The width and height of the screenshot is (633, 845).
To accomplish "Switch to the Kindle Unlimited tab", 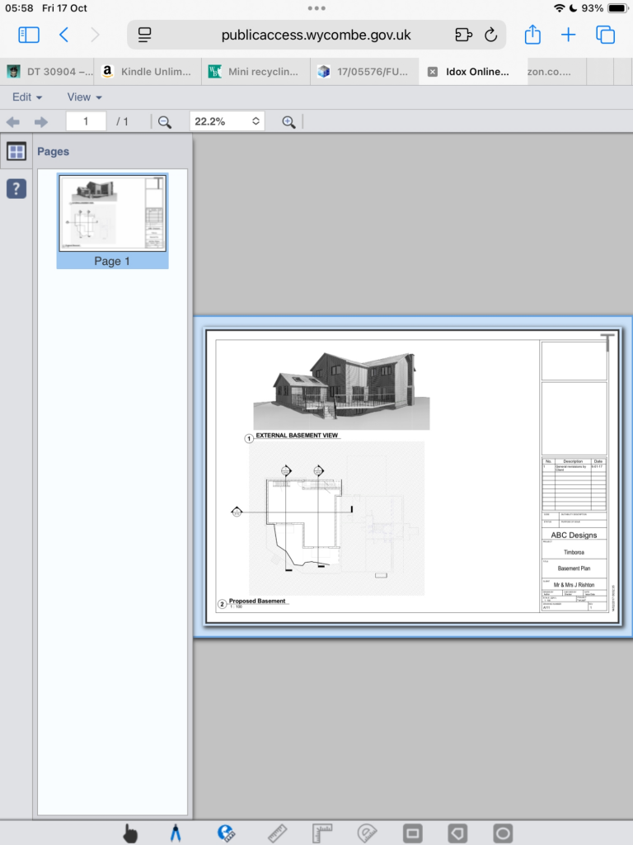I will pyautogui.click(x=148, y=72).
